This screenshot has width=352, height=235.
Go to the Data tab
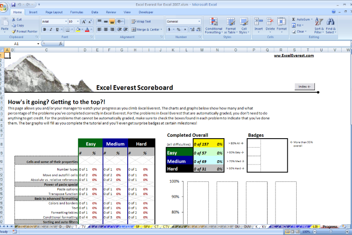tap(95, 12)
